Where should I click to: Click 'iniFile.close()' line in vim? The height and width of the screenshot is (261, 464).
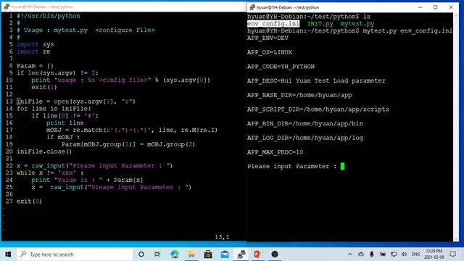click(44, 152)
